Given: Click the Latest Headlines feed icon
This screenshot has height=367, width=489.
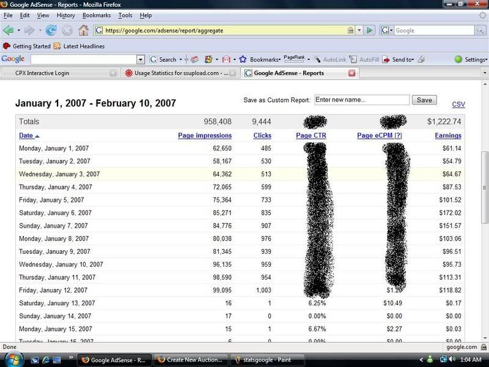Looking at the screenshot, I should 57,46.
